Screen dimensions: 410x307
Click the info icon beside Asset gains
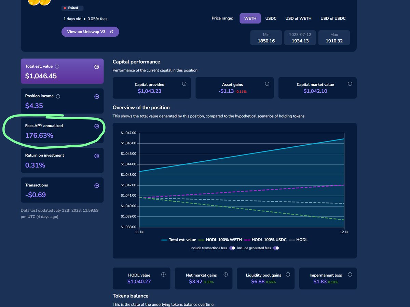(x=267, y=83)
